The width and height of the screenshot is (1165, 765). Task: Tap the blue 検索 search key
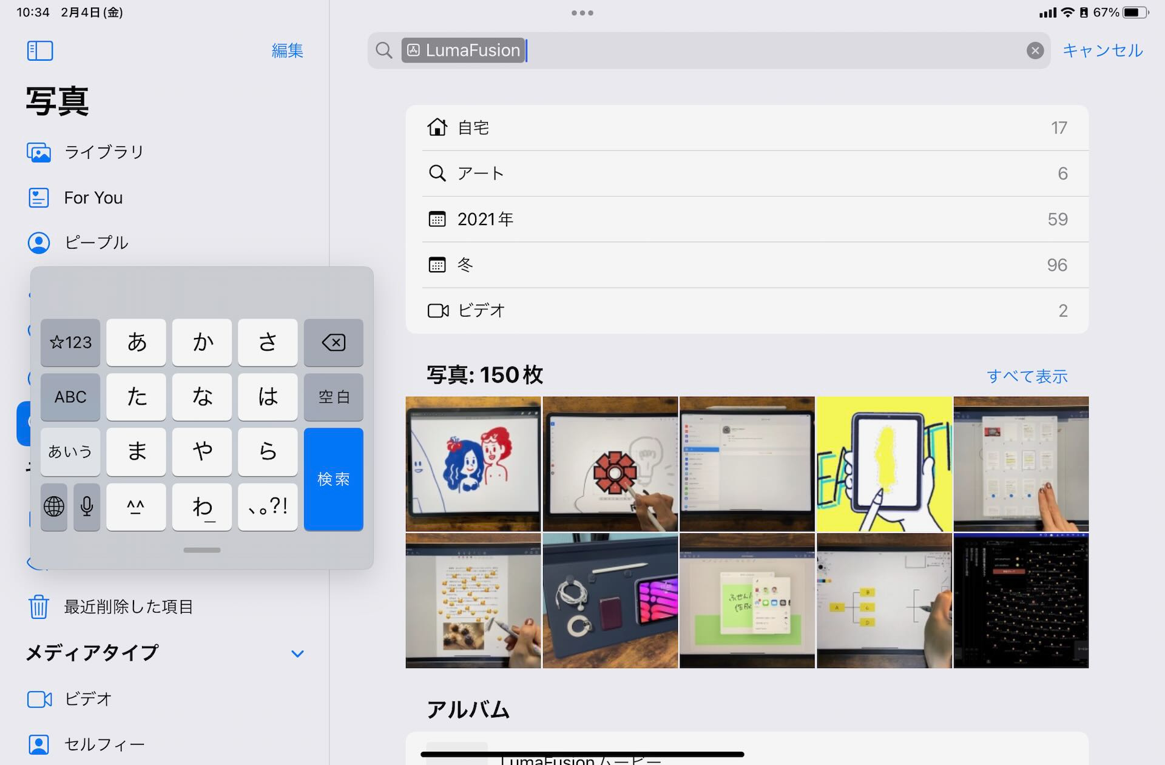pyautogui.click(x=333, y=479)
